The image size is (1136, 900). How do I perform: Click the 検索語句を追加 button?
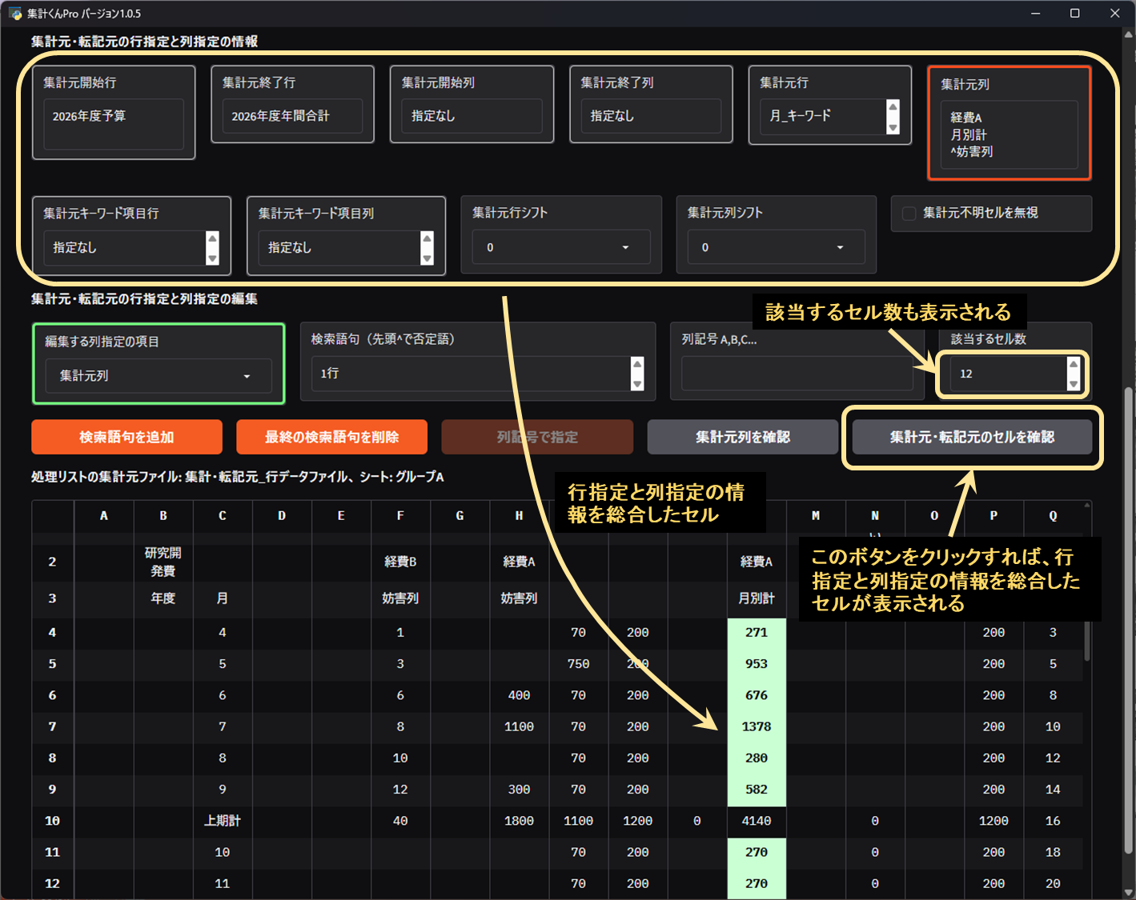[126, 437]
